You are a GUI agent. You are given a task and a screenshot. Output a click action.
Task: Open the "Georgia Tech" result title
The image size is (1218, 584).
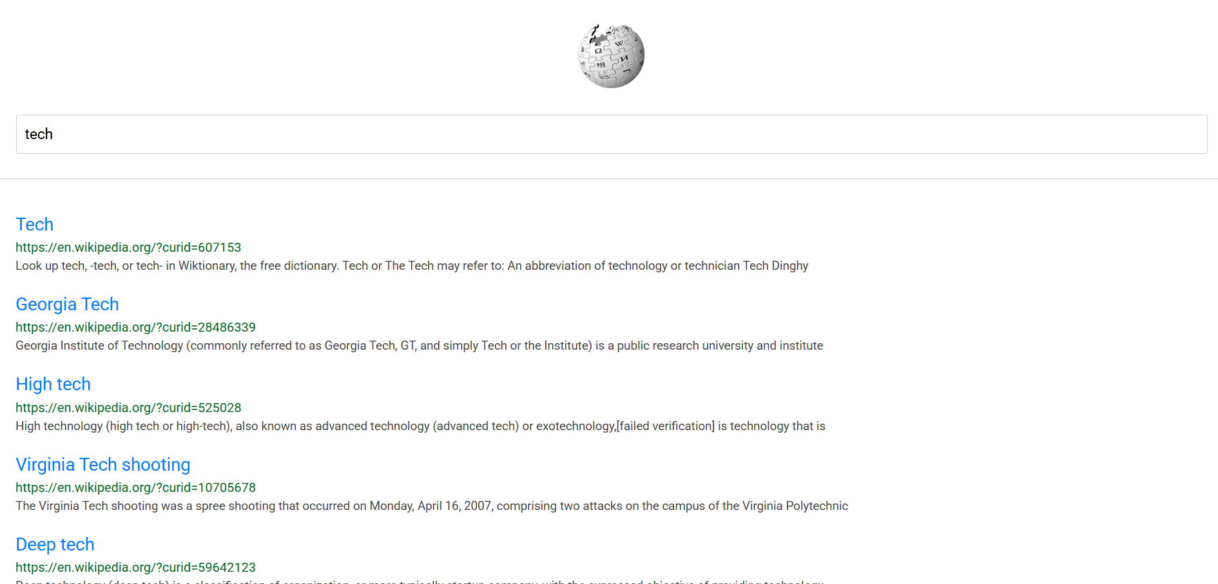coord(67,304)
